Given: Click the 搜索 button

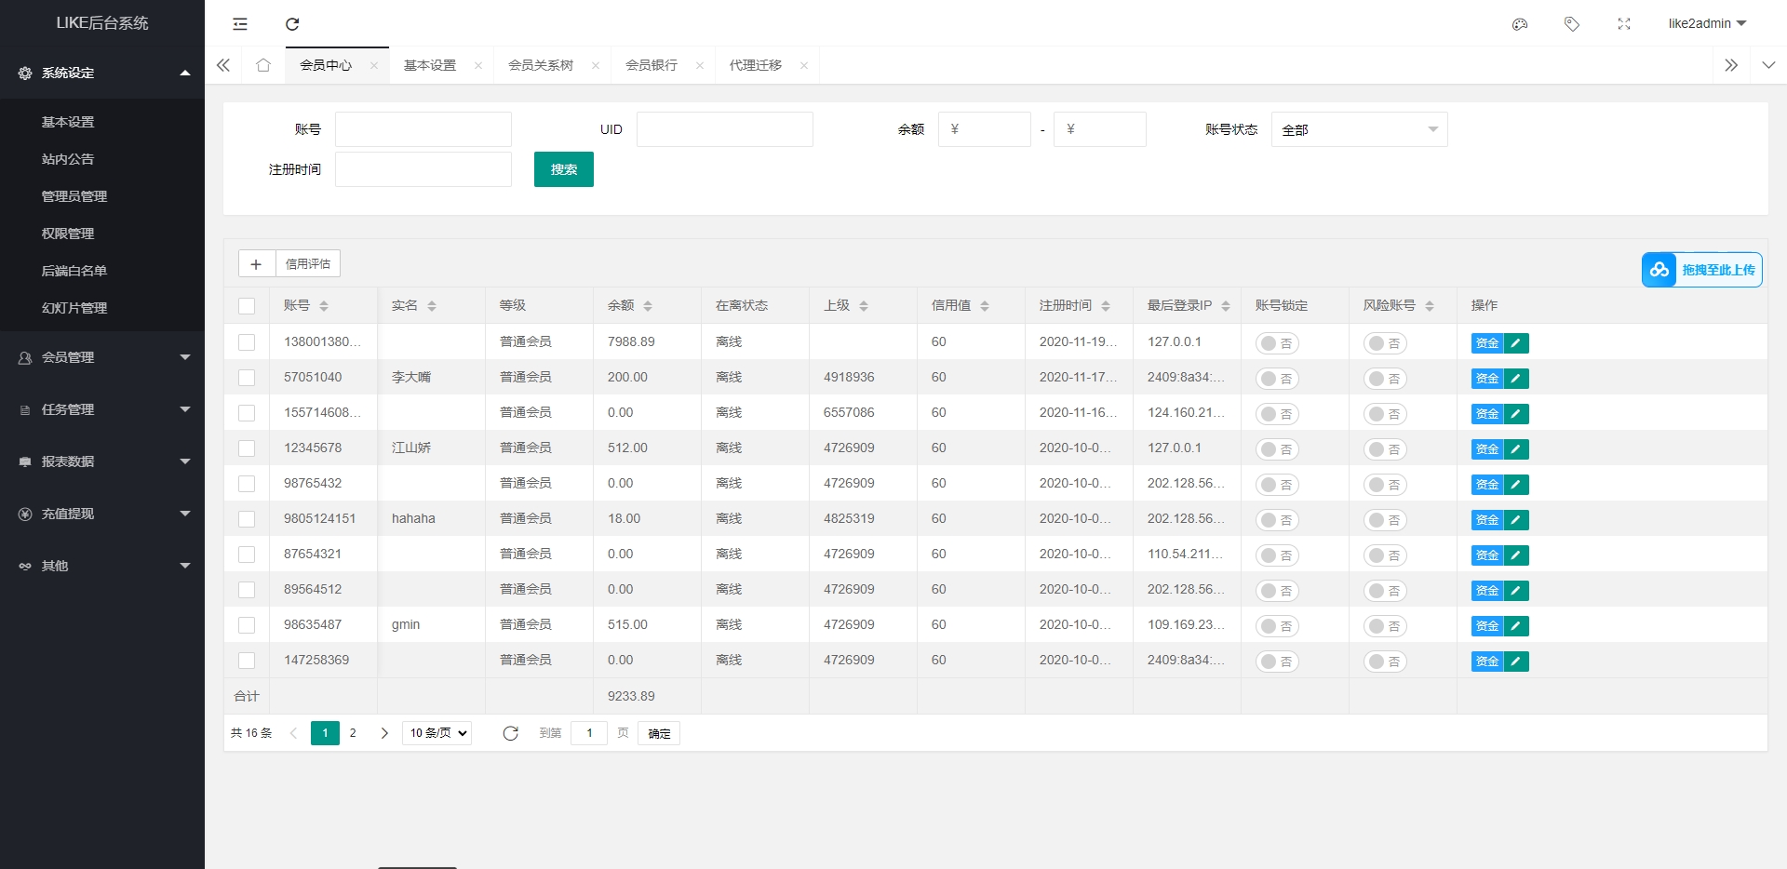Looking at the screenshot, I should click(x=564, y=169).
